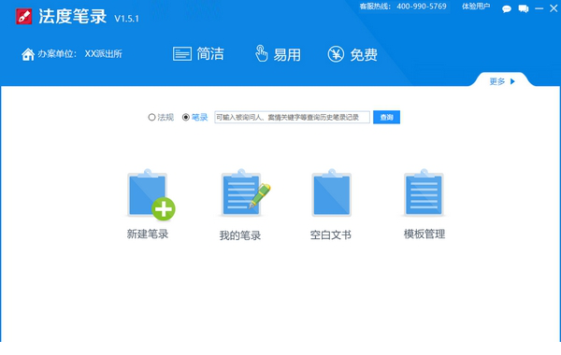Open the 空白文书 blank clipboard icon
This screenshot has height=355, width=561.
pos(332,193)
